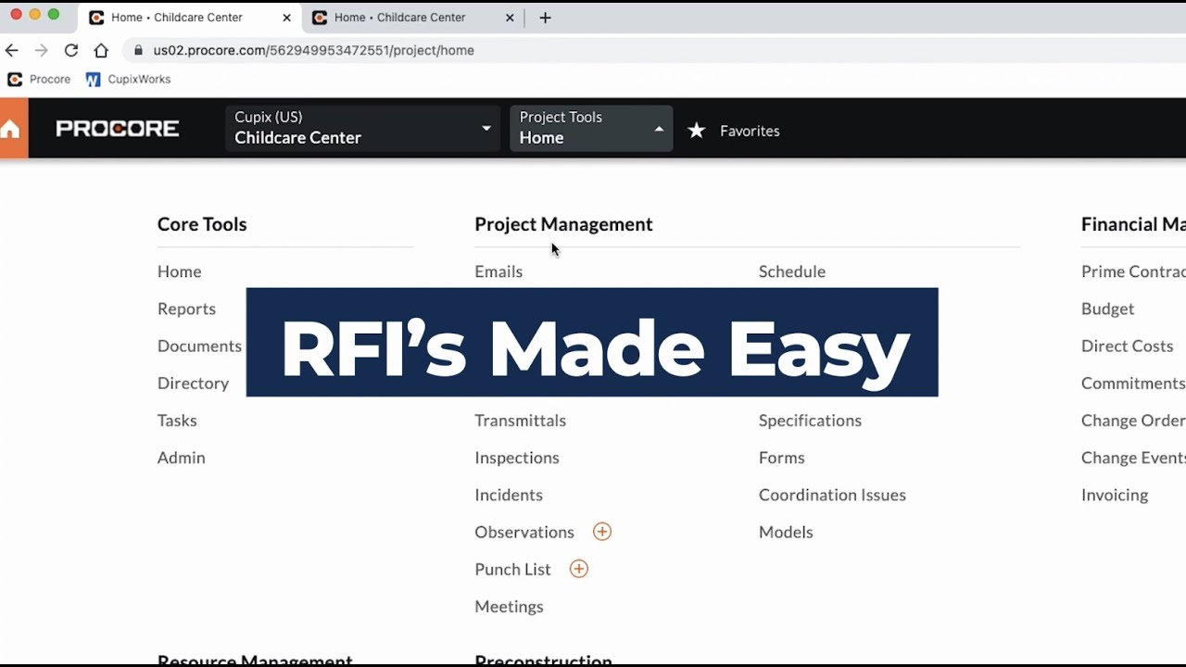Open the Cupix (US) Childcare Center project dropdown
1186x667 pixels.
pos(362,128)
